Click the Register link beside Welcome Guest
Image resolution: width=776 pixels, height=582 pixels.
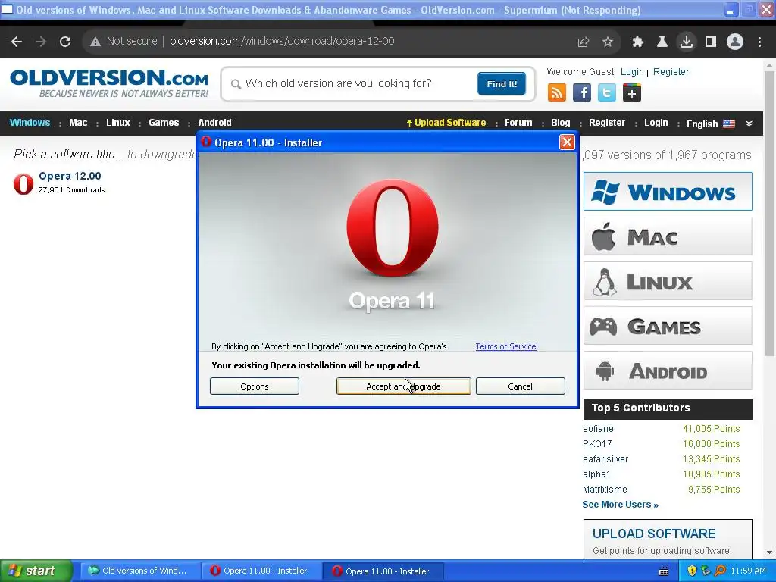pos(671,72)
